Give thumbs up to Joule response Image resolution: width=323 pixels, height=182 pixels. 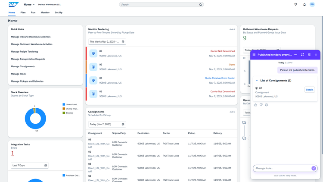point(256,105)
